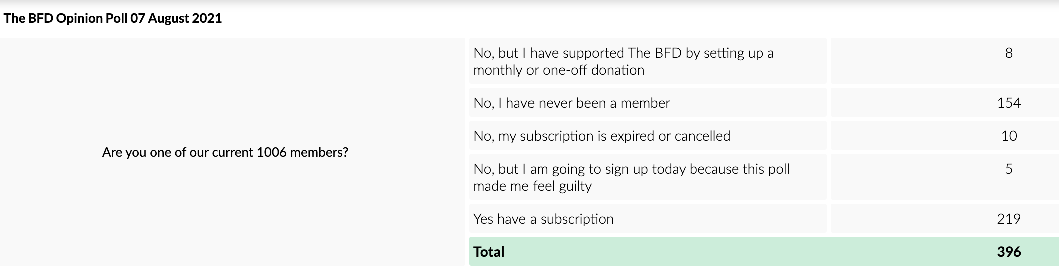1059x268 pixels.
Task: Select 'No, my subscription is expired or cancelled'
Action: [601, 136]
